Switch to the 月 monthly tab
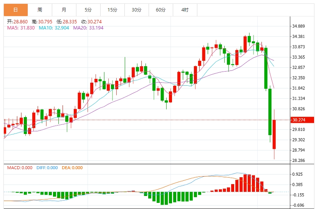This screenshot has width=316, height=209. coord(64,10)
